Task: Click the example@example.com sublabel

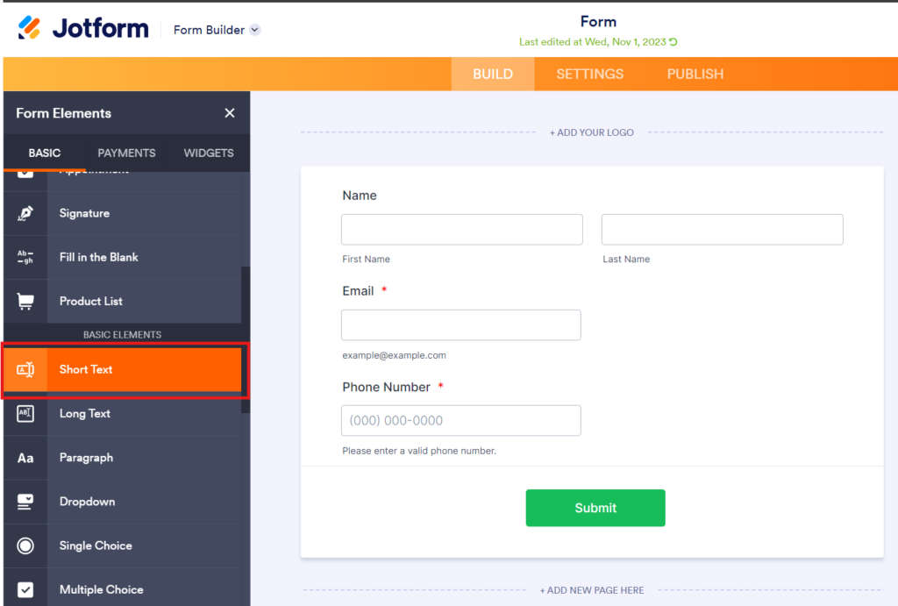Action: pos(394,355)
